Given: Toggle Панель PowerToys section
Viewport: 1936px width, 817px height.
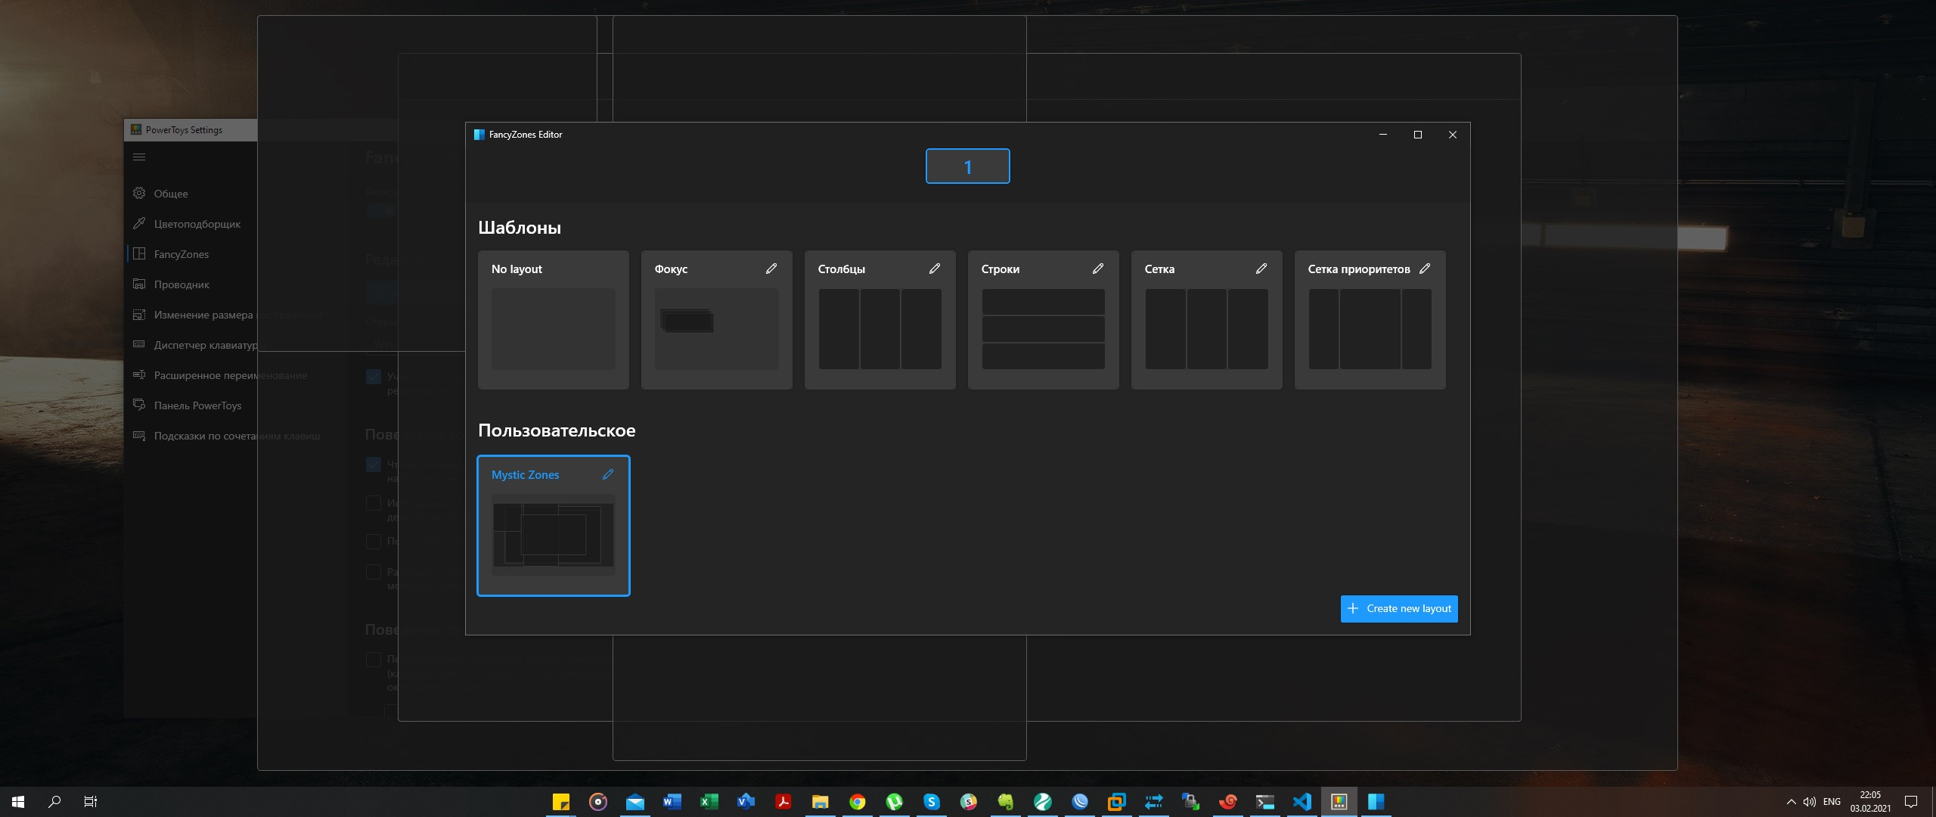Looking at the screenshot, I should coord(197,405).
